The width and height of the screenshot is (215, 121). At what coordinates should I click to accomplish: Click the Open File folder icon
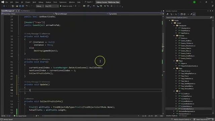[x=17, y=6]
